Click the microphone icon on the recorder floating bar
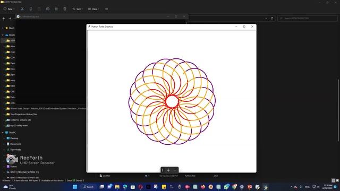 168,170
